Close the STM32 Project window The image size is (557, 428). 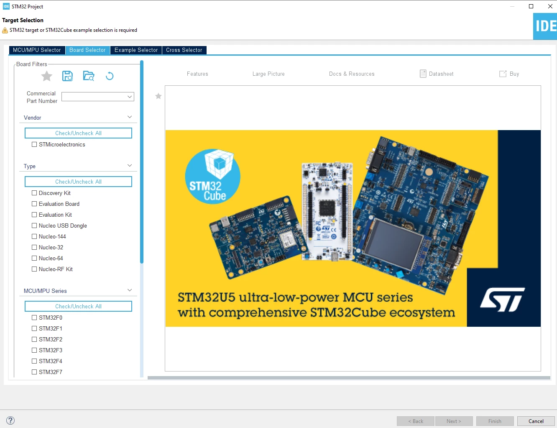tap(550, 6)
